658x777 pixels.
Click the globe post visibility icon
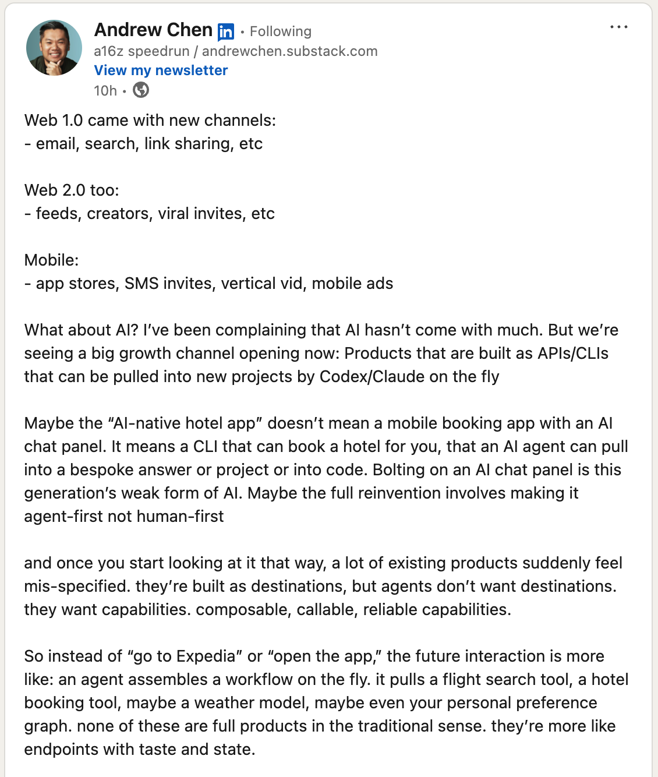click(x=141, y=90)
